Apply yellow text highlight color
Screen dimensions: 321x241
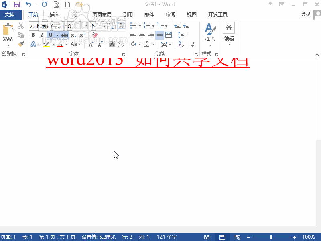pos(47,44)
